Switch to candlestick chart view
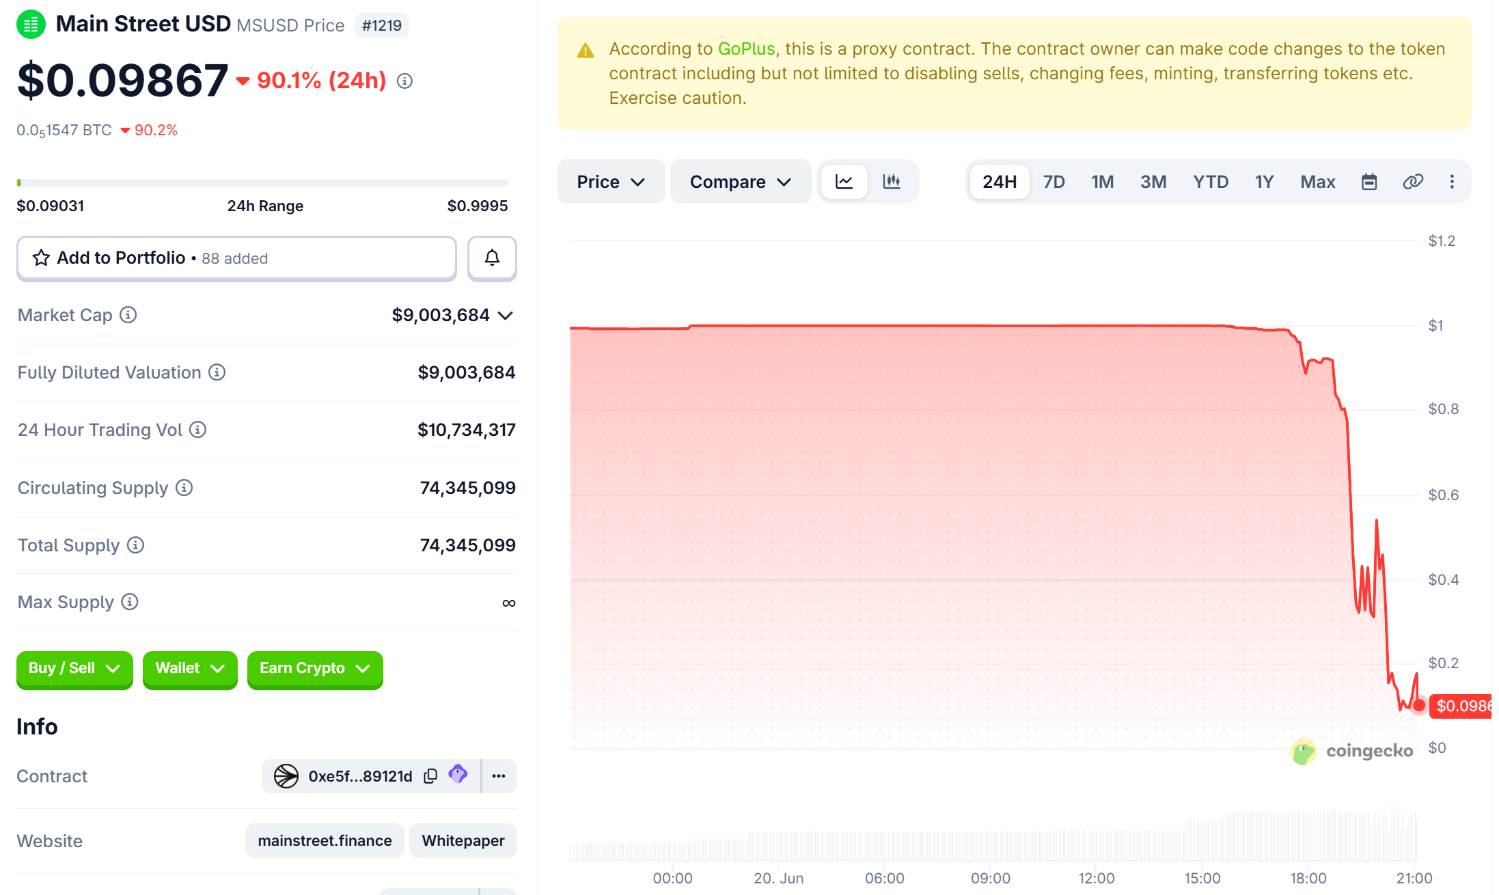Viewport: 1499px width, 895px height. (892, 182)
